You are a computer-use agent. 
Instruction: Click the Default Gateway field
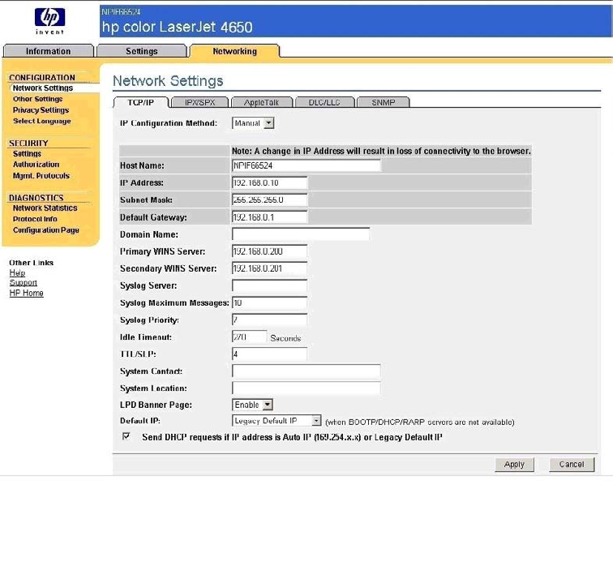coord(270,217)
